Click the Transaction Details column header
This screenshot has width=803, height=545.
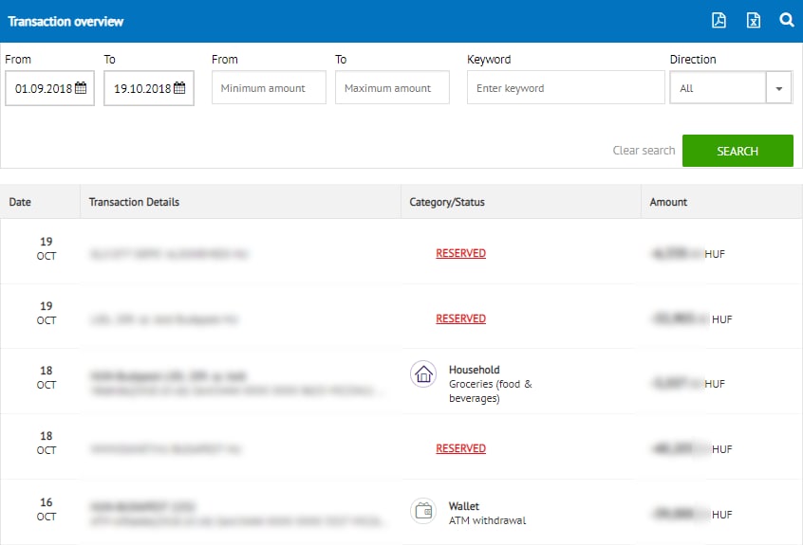tap(134, 202)
